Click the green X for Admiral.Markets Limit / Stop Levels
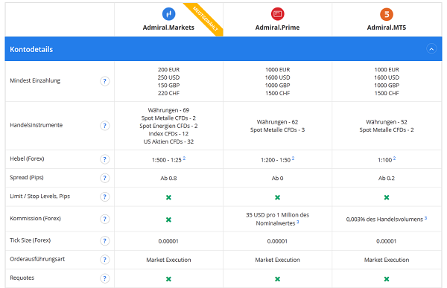The height and width of the screenshot is (288, 447). (168, 197)
